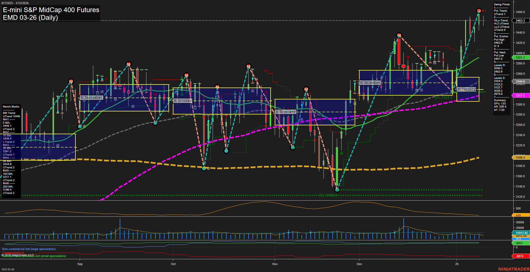Screen dimensions: 530x272
Task: Click the M:September month label
Action: pos(91,98)
